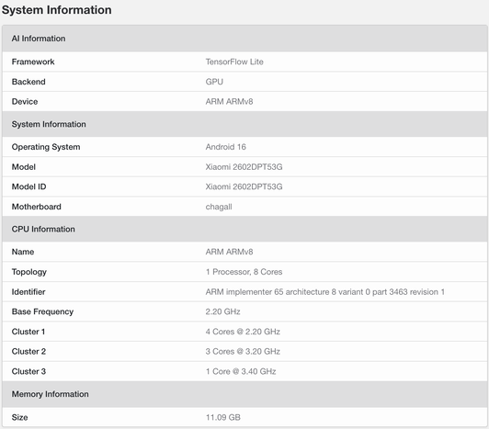Select the 1 Processor, 8 Cores topology
Image resolution: width=489 pixels, height=429 pixels.
[244, 272]
